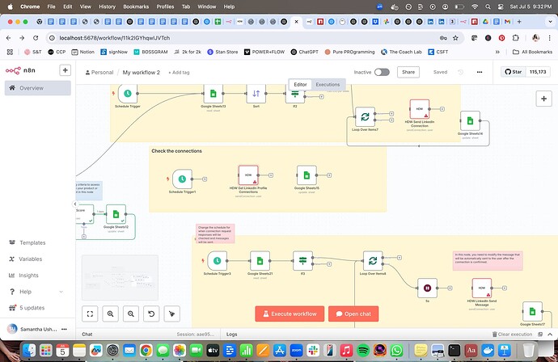Open Overview in the sidebar

tap(38, 88)
